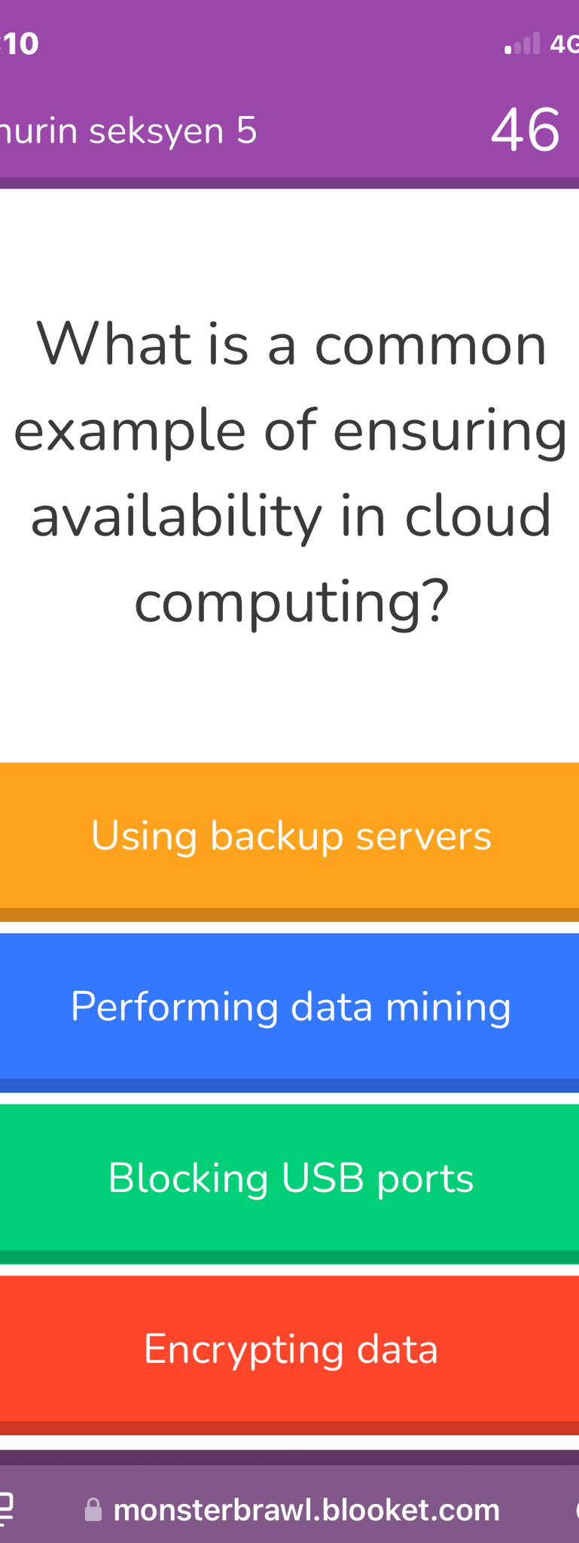Viewport: 579px width, 1543px height.
Task: Tap the dark purple strip above address bar
Action: pos(290,1458)
